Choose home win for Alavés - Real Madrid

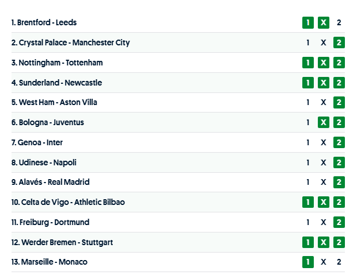pos(308,182)
